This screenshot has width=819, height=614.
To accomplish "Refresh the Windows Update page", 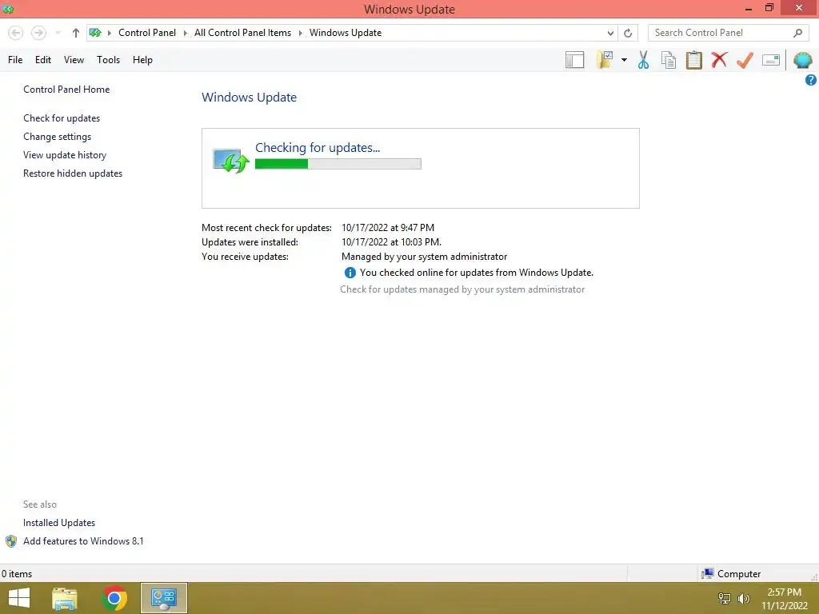I will (x=628, y=33).
